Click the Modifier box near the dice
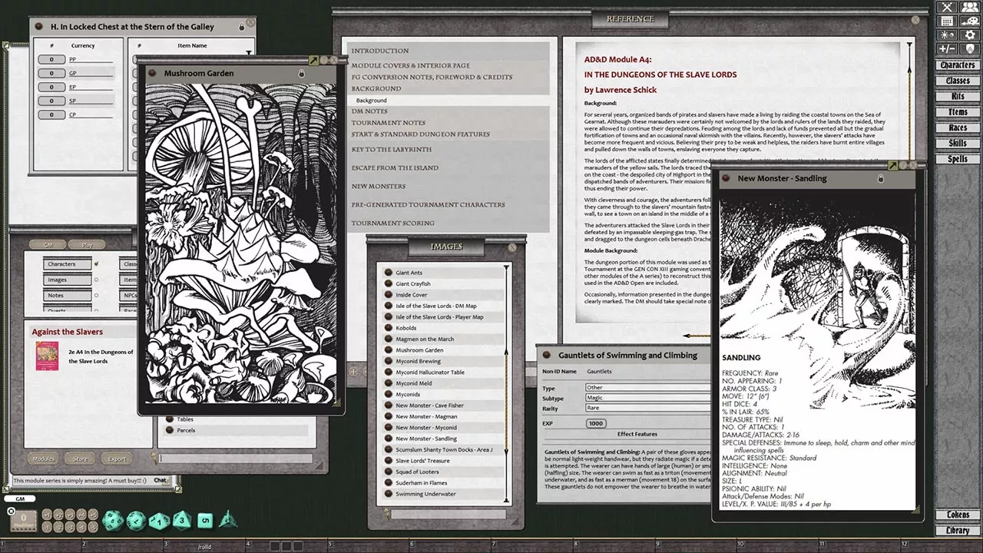The width and height of the screenshot is (983, 553). point(24,521)
